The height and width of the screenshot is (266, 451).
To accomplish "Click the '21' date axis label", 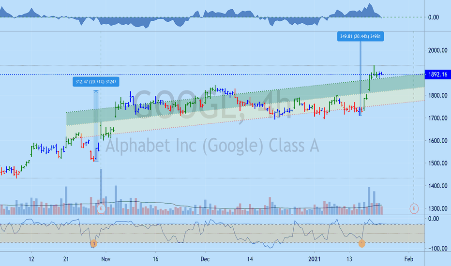I will point(66,259).
